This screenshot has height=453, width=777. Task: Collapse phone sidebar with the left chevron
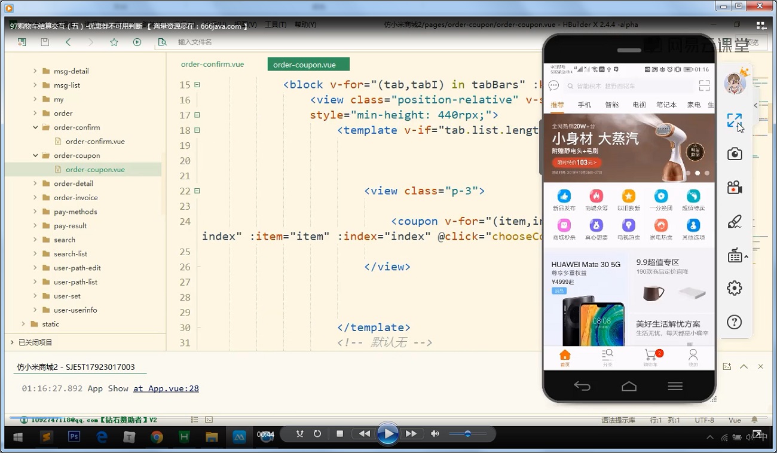coord(755,105)
